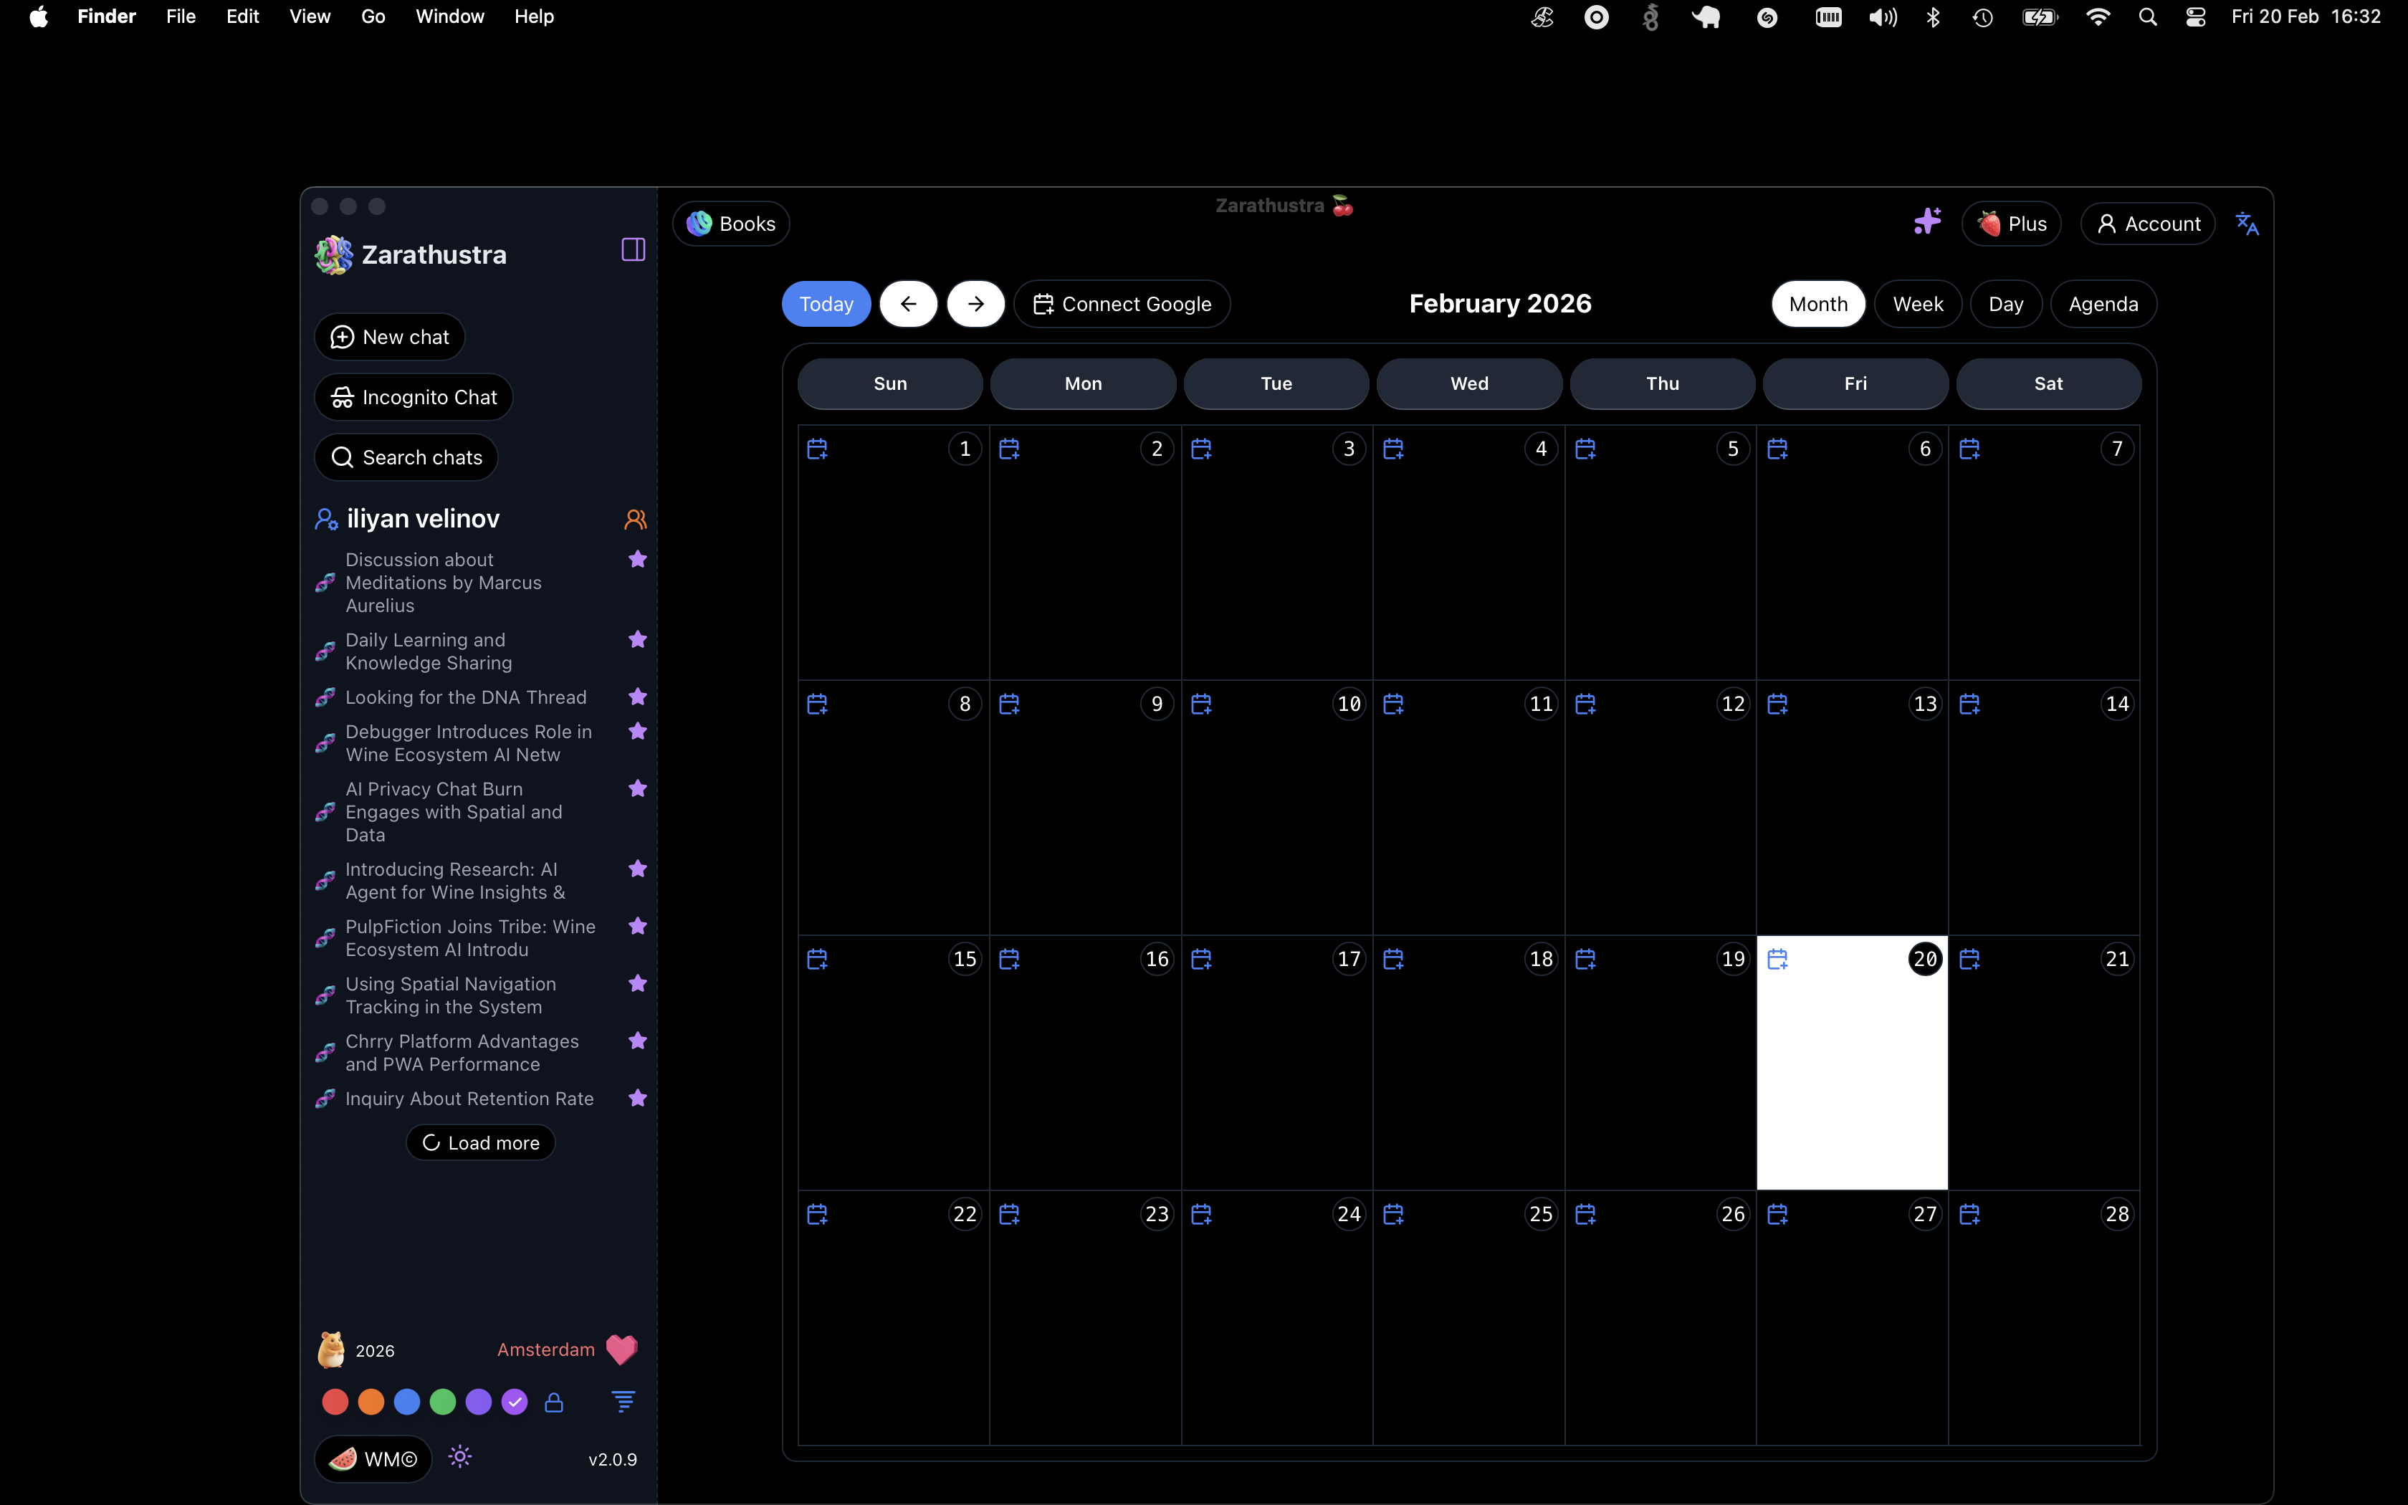Click the purple sparkles icon near Plus

coord(1926,222)
